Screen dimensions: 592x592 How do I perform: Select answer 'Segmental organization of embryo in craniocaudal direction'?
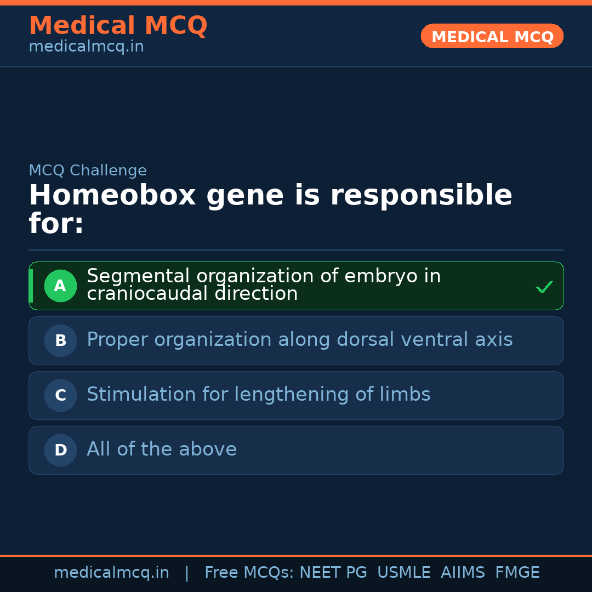[263, 285]
